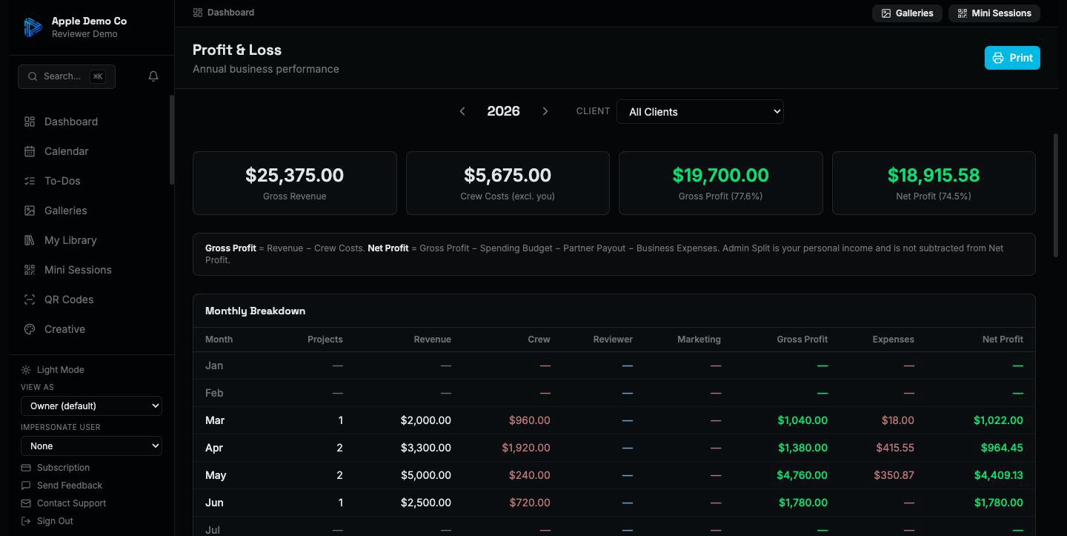
Task: Click the notification bell icon
Action: pyautogui.click(x=153, y=76)
